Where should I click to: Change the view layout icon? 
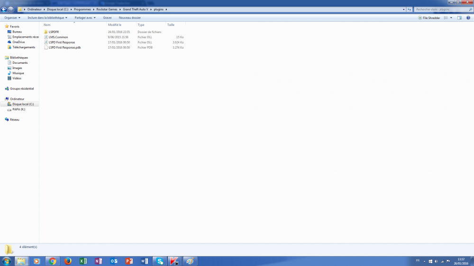(446, 18)
